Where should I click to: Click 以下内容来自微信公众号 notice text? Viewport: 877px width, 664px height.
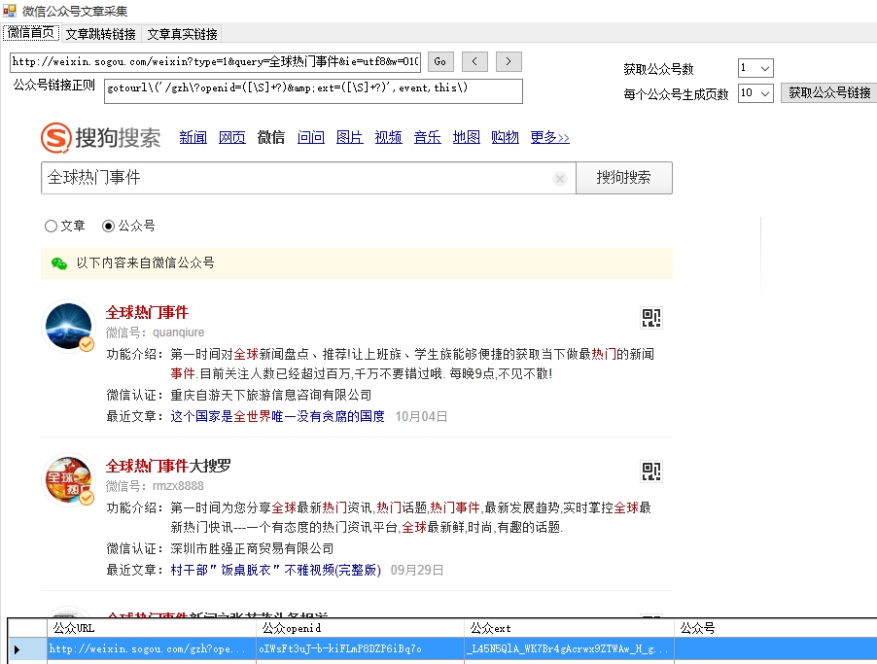pyautogui.click(x=146, y=262)
